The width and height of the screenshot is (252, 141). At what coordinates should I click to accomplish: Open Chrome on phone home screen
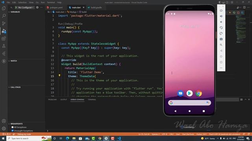pyautogui.click(x=198, y=93)
